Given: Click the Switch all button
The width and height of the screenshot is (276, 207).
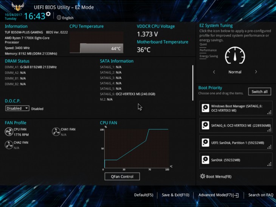Looking at the screenshot, I should point(259,92).
